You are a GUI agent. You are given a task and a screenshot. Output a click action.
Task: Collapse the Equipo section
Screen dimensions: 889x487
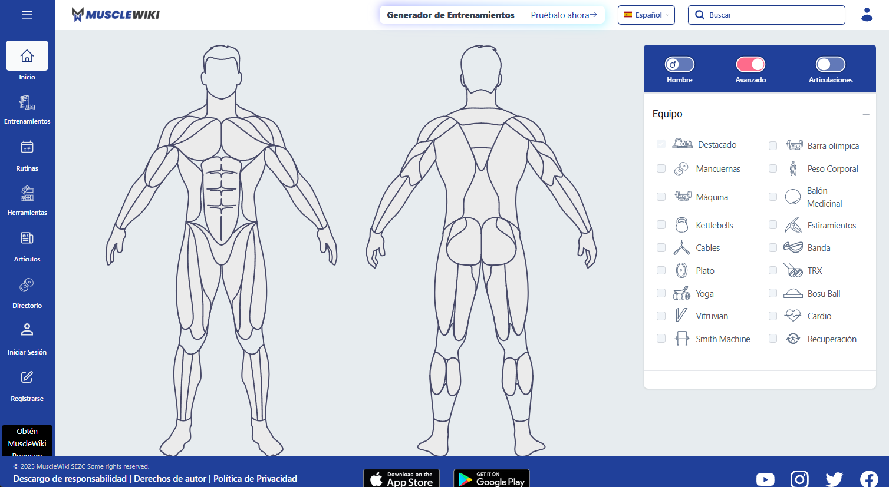(866, 114)
